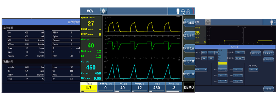
Task: Click the snowflake freeze icon beside VCV
Action: (x=104, y=11)
